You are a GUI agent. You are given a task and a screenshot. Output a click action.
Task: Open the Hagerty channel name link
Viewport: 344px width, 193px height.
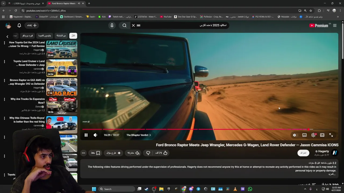click(x=323, y=151)
